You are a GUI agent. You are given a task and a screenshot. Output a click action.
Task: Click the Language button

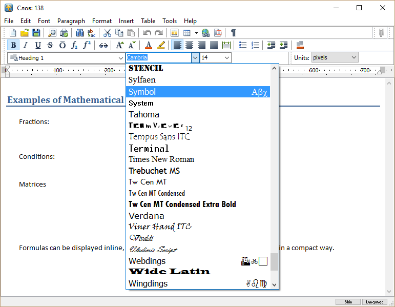(375, 302)
